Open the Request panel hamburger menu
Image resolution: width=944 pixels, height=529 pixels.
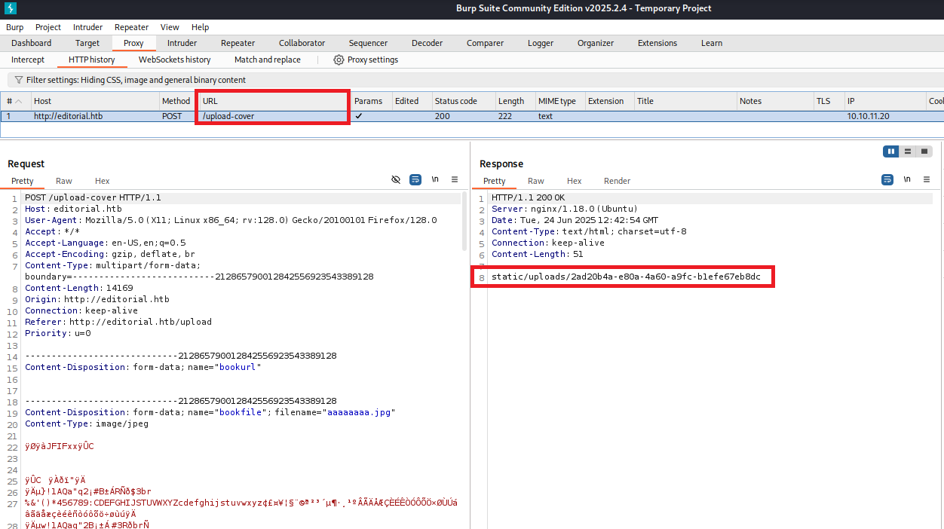(455, 179)
